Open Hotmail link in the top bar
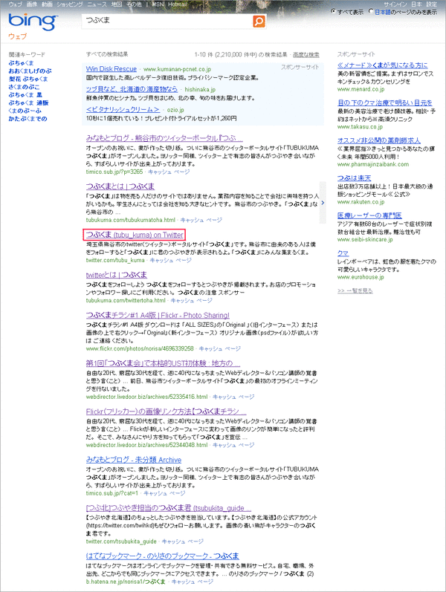Viewport: 446px width, 592px height. (x=177, y=4)
